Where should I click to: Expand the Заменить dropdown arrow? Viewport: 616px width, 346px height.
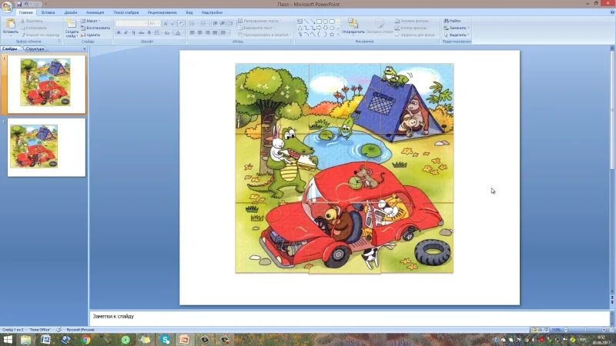pos(469,28)
